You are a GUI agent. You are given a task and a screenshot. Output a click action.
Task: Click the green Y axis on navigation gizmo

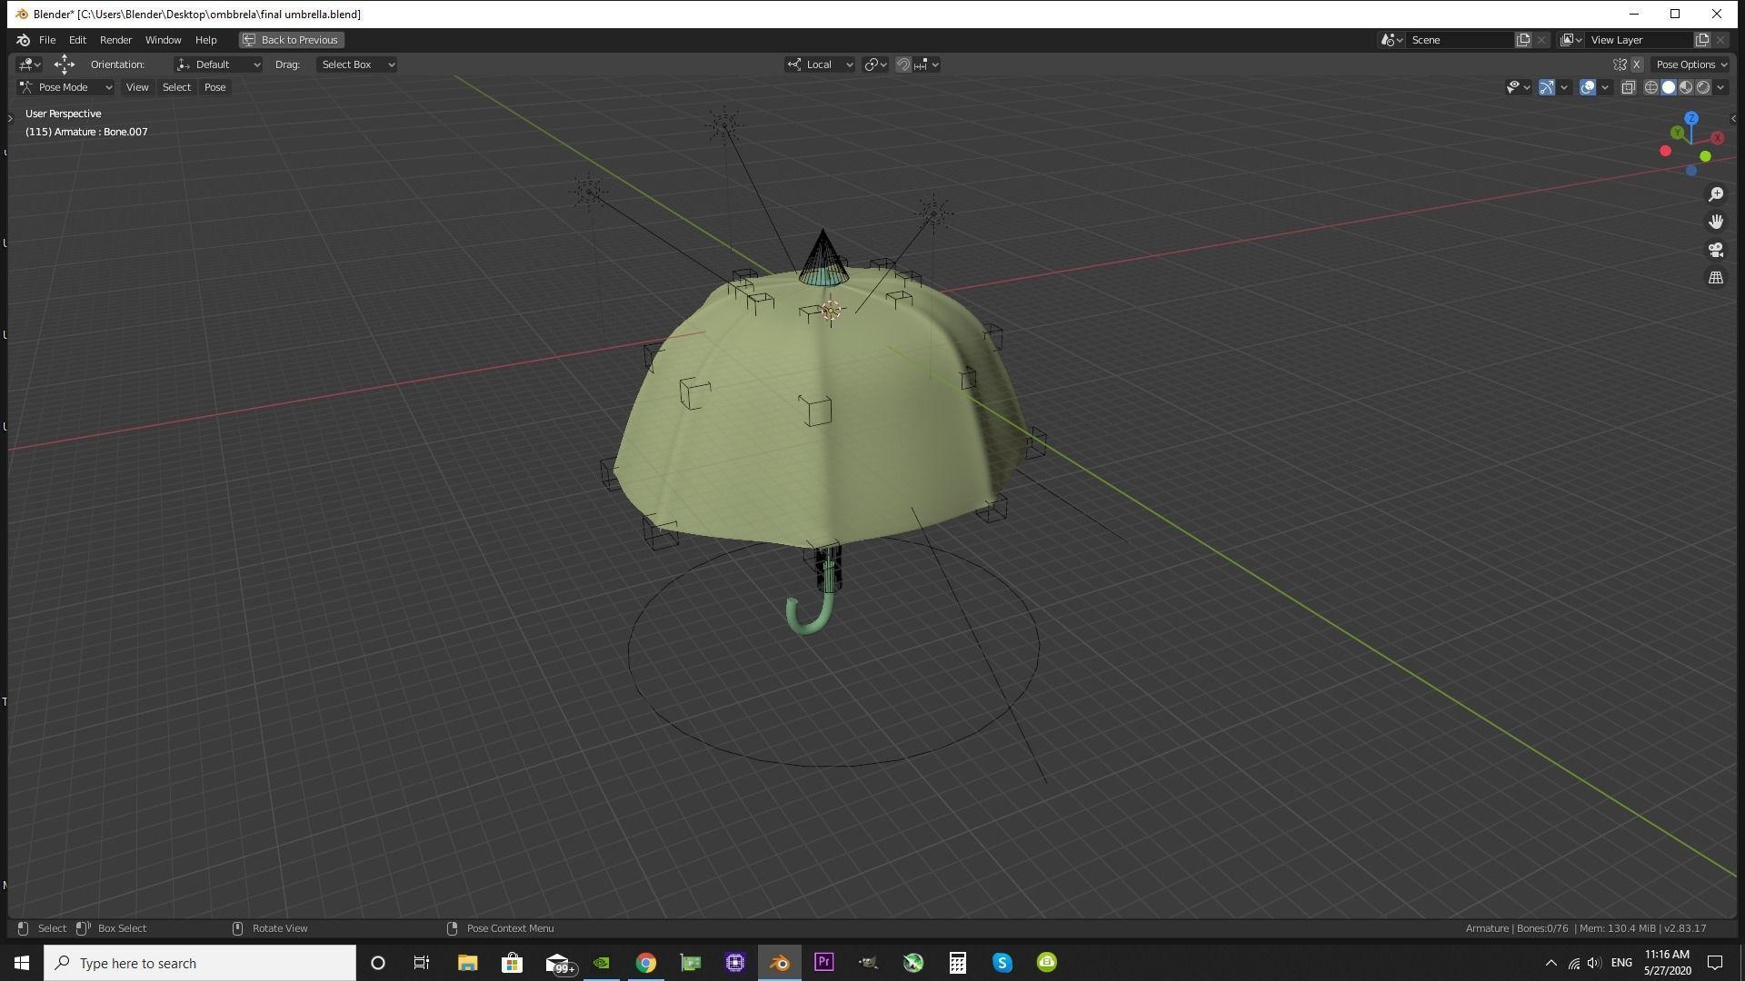[x=1678, y=133]
